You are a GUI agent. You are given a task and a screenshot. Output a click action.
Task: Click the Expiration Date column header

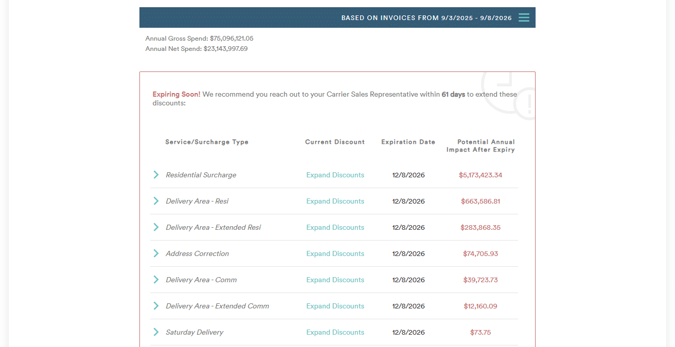point(408,142)
